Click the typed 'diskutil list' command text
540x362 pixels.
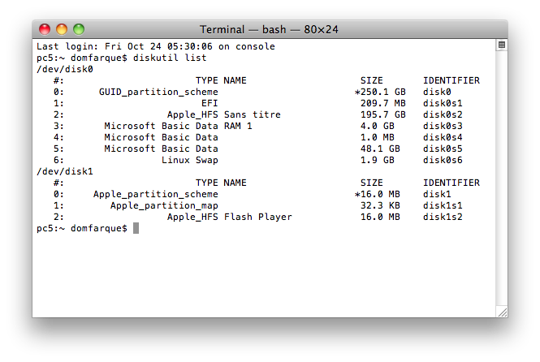[170, 58]
